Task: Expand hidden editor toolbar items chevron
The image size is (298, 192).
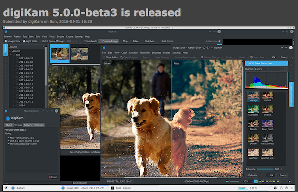Action: (292, 57)
